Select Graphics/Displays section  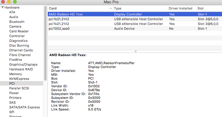[23, 64]
